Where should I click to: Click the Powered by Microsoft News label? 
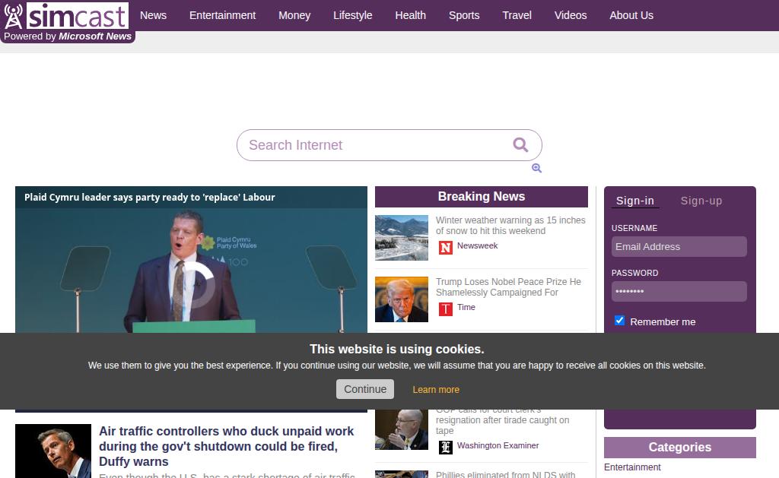pos(68,36)
